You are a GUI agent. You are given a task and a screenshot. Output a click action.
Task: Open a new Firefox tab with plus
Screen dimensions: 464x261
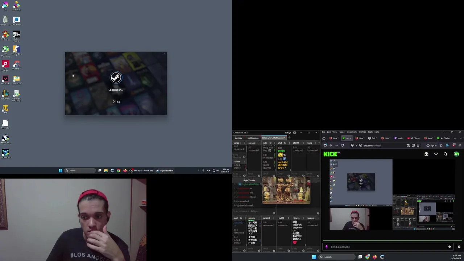454,138
